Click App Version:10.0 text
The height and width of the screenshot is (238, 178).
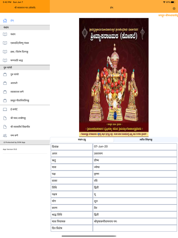coord(10,149)
